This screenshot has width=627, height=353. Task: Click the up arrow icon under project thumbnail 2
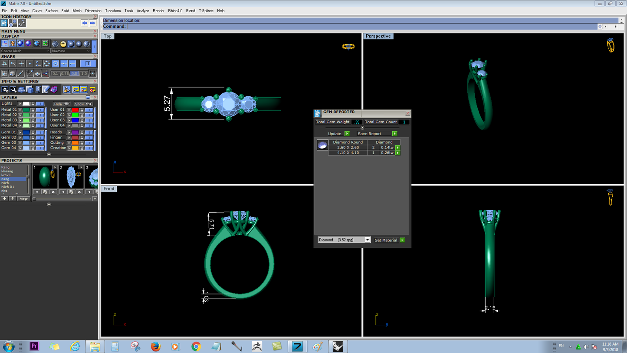pos(62,192)
